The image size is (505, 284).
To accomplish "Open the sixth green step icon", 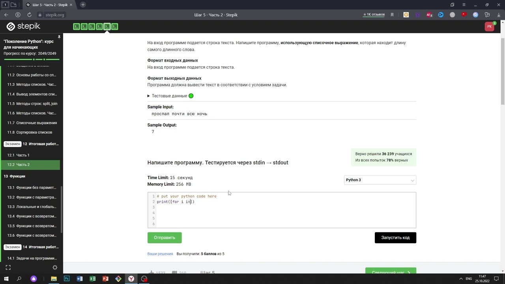I will coord(114,26).
